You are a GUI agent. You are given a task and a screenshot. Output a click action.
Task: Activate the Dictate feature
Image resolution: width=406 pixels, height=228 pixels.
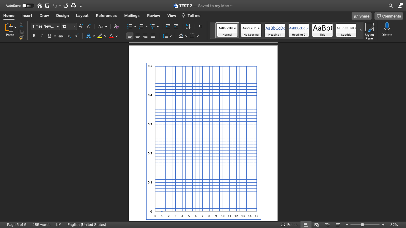387,29
